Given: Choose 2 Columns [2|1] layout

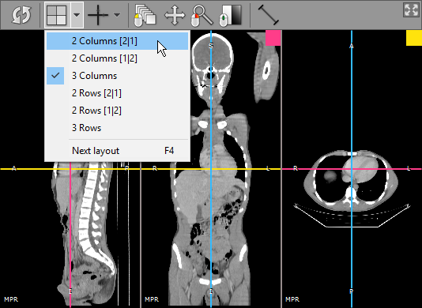Looking at the screenshot, I should 117,41.
